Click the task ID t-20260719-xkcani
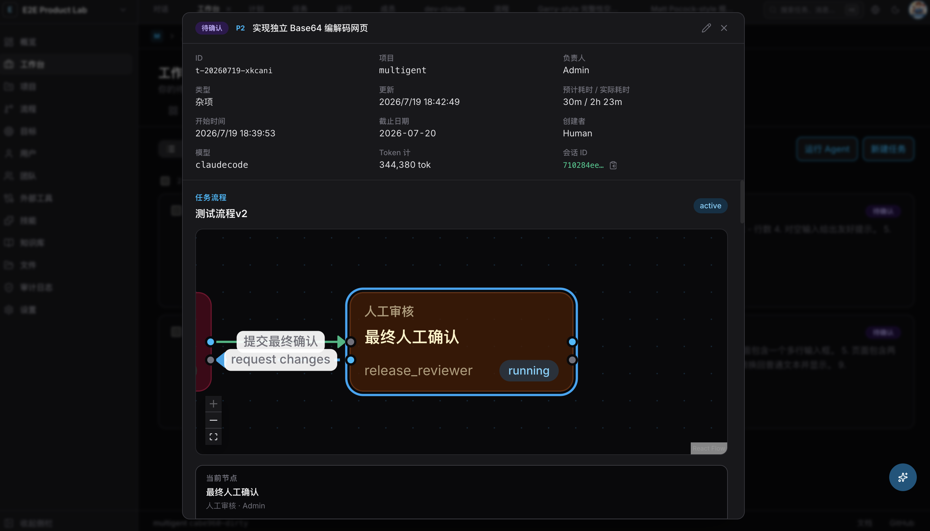Screen dimensions: 930x531 234,70
